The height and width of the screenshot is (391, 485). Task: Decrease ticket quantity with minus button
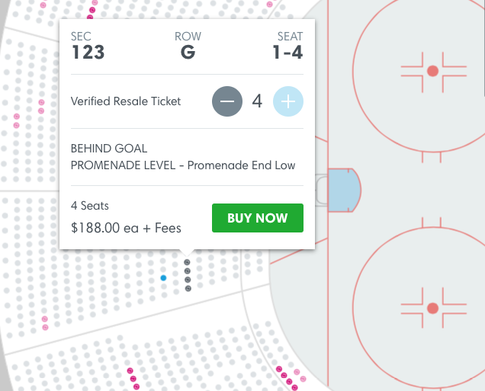pos(227,101)
